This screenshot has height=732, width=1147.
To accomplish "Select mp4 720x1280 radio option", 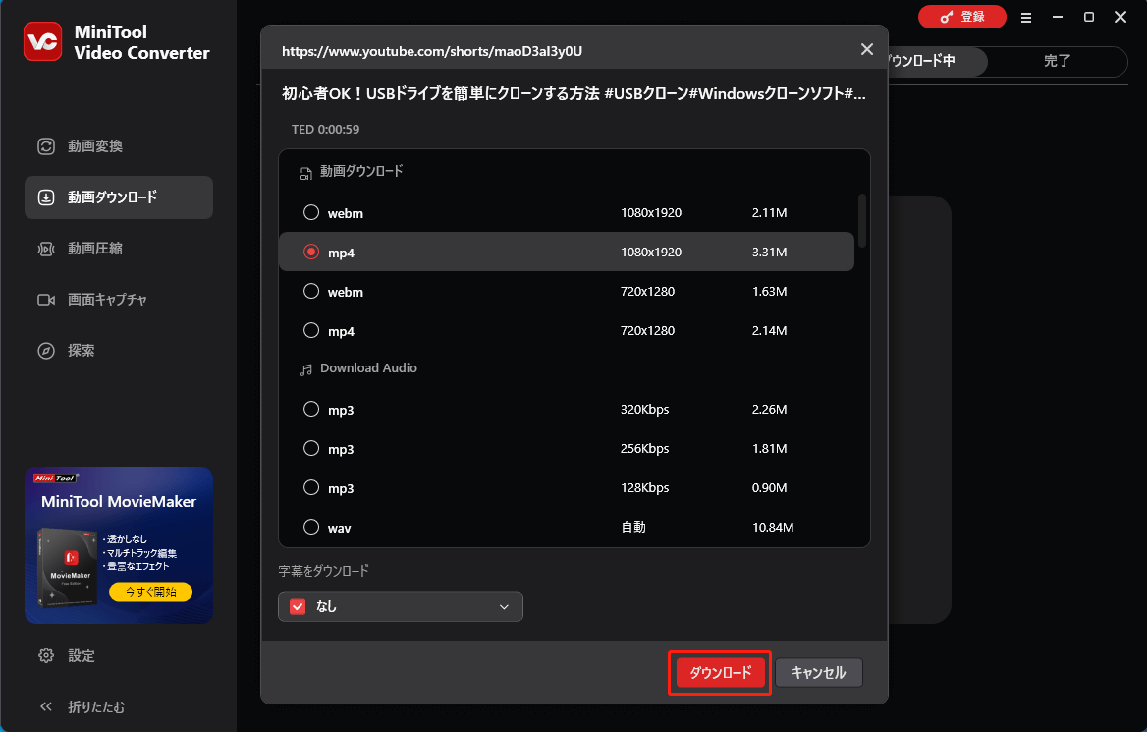I will [x=311, y=330].
